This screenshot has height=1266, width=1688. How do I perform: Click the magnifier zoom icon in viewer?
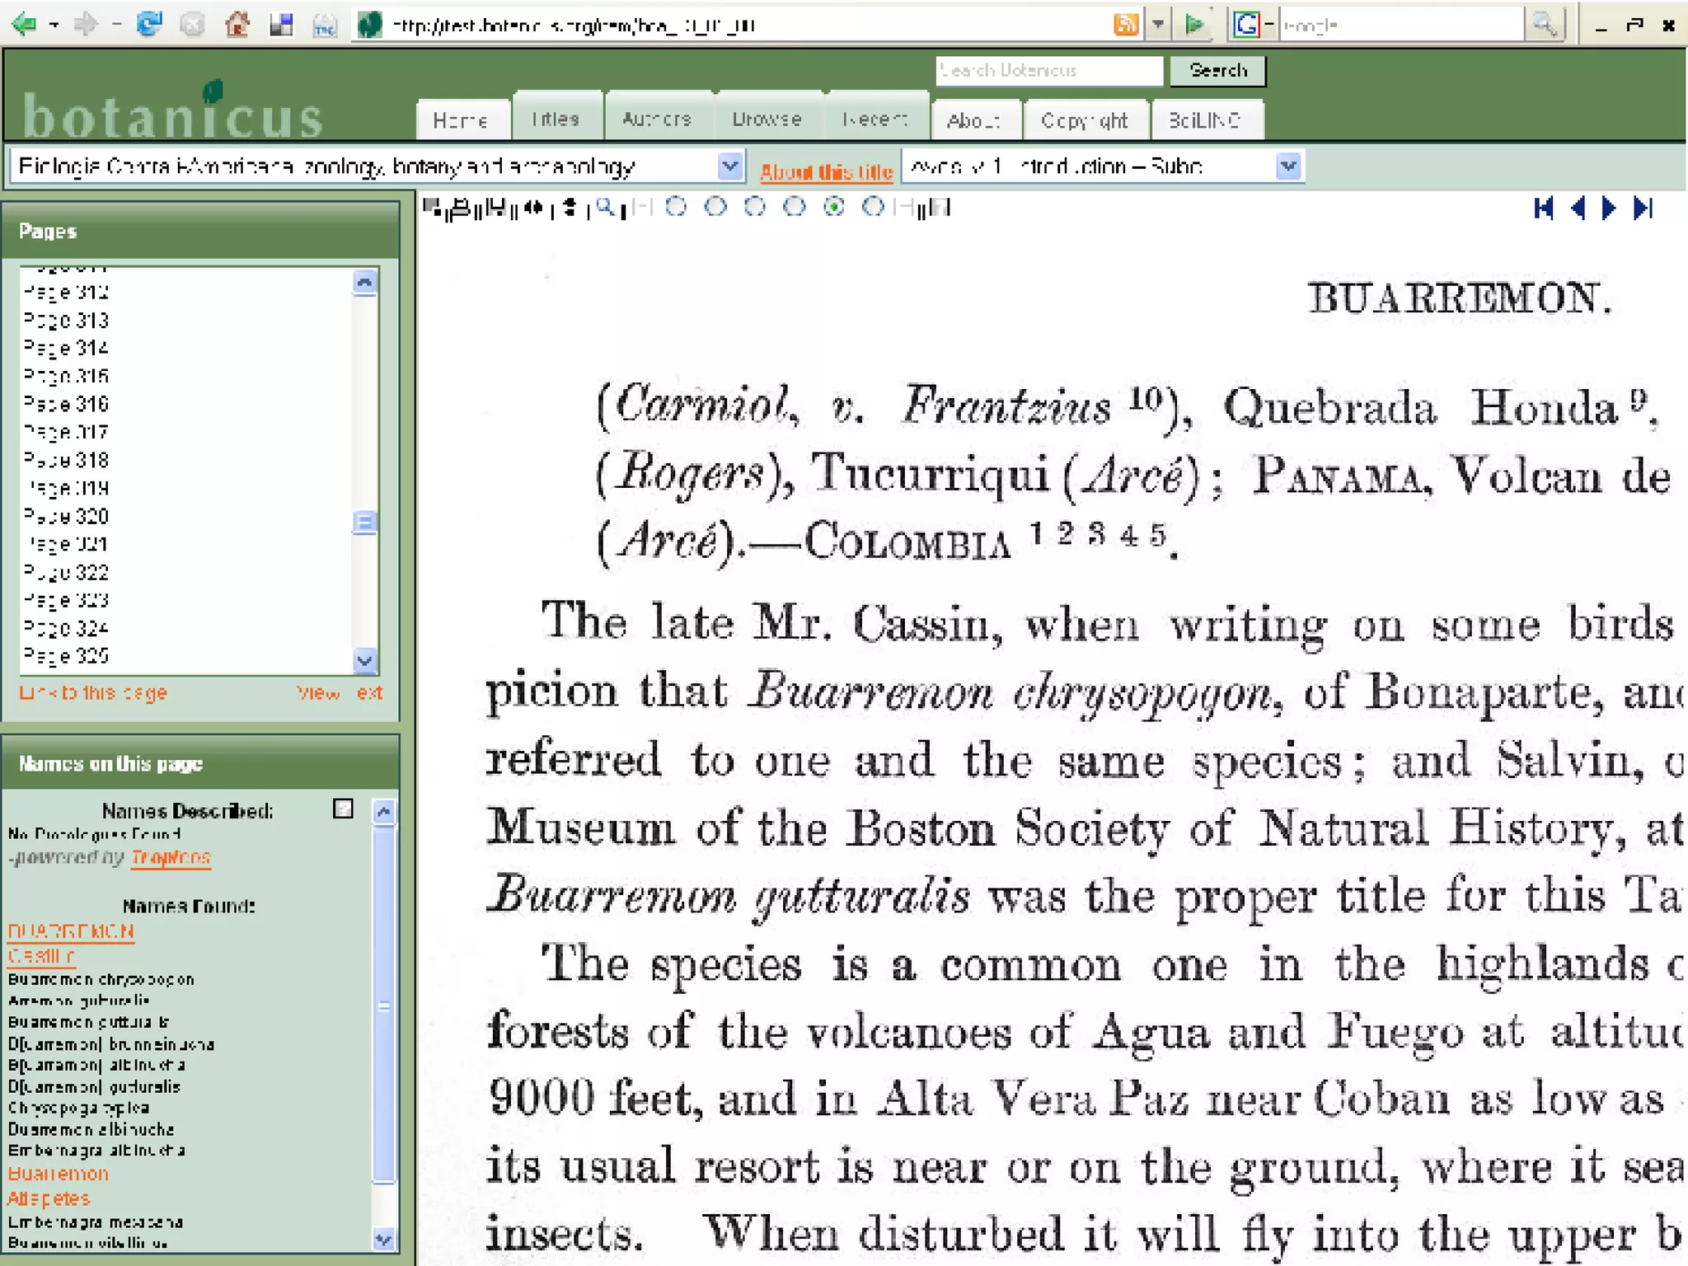(x=605, y=208)
